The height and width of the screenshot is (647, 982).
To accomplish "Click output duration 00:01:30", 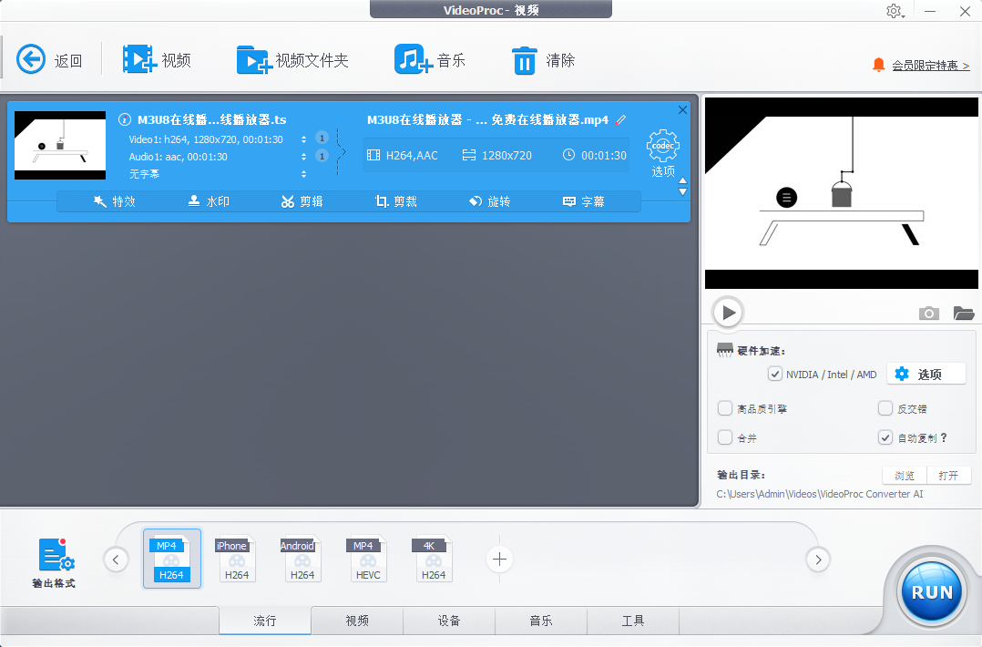I will click(x=594, y=155).
